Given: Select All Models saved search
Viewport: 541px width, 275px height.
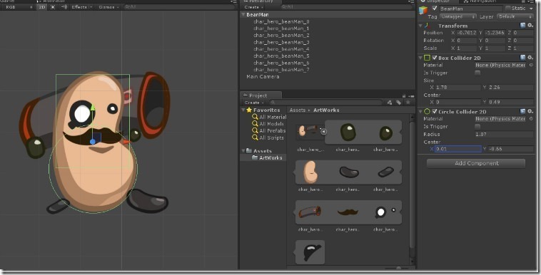Looking at the screenshot, I should [x=271, y=124].
